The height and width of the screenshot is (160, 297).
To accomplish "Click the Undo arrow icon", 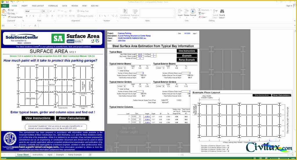I will [12, 2].
